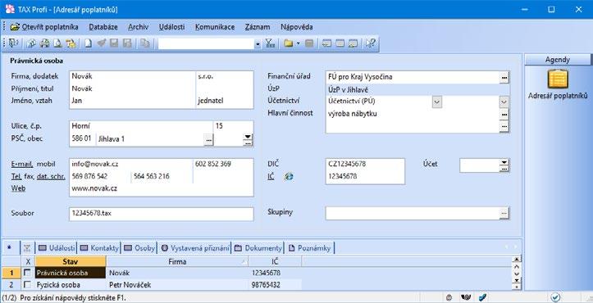Open the toolbar search combo box dropdown
Image resolution: width=593 pixels, height=303 pixels.
(258, 44)
